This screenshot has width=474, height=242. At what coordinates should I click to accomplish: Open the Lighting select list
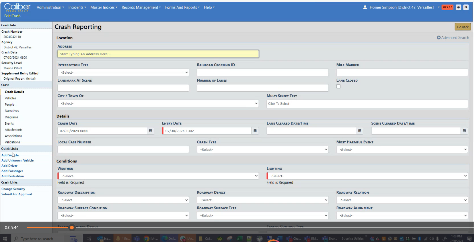(367, 176)
